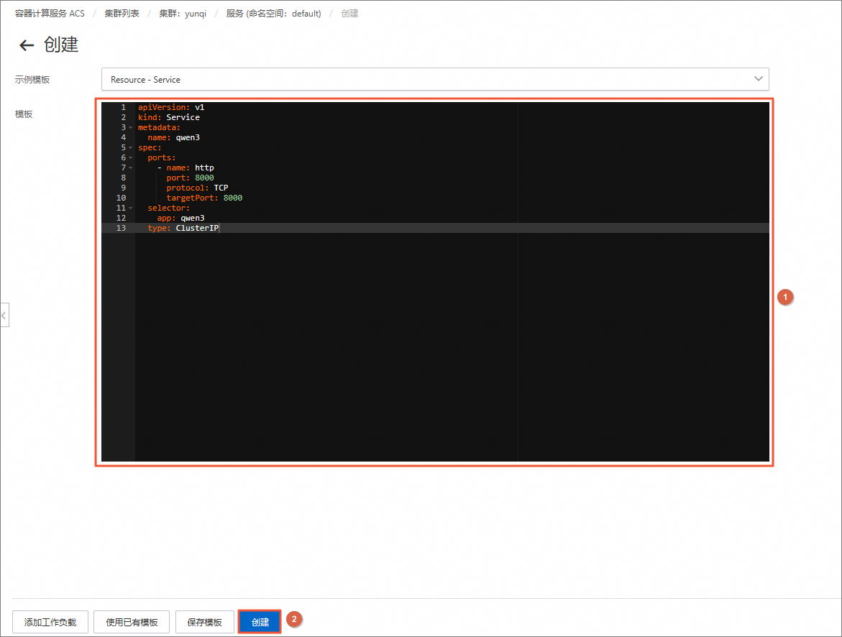The image size is (842, 637).
Task: Click the 使用已有模板 button
Action: (132, 622)
